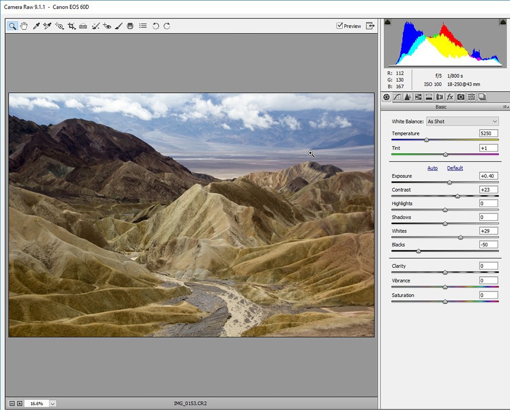Click the Clarity slider handle
Image resolution: width=510 pixels, height=410 pixels.
coord(445,273)
